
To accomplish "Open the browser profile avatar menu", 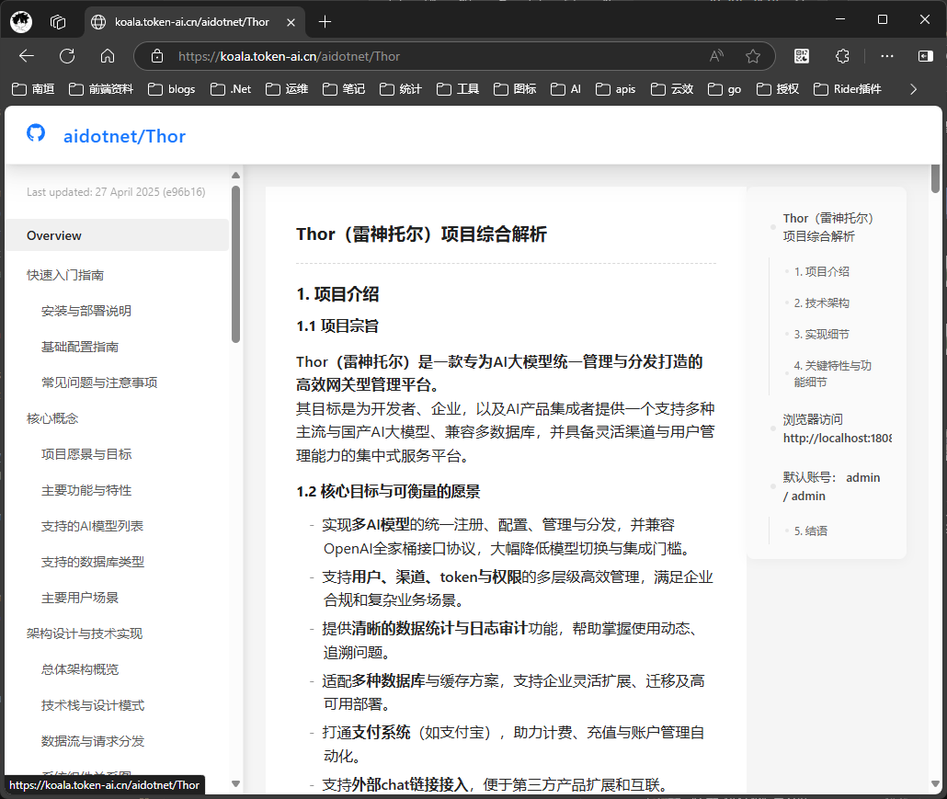I will click(20, 20).
